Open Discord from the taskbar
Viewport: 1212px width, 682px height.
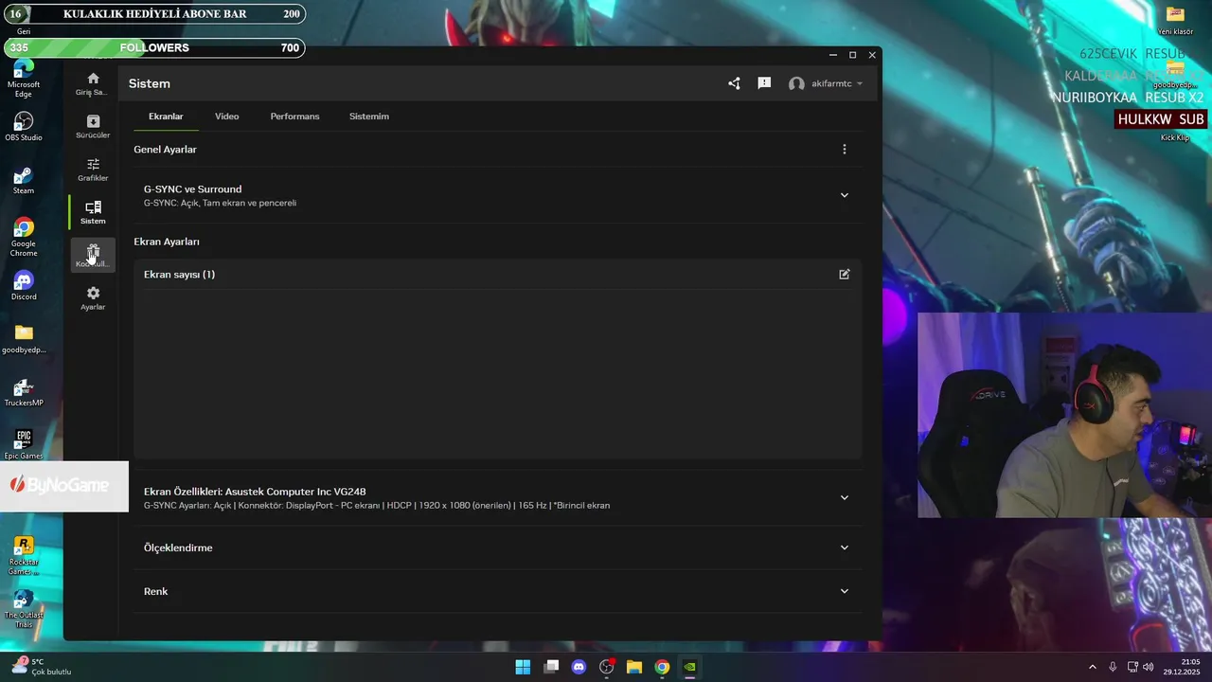tap(579, 667)
